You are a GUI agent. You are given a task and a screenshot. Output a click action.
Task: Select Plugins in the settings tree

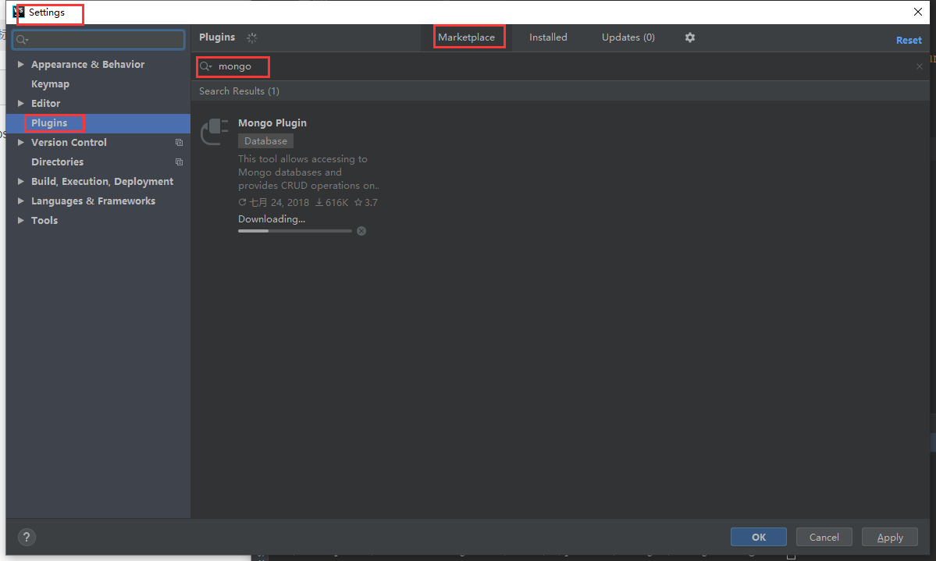click(98, 123)
